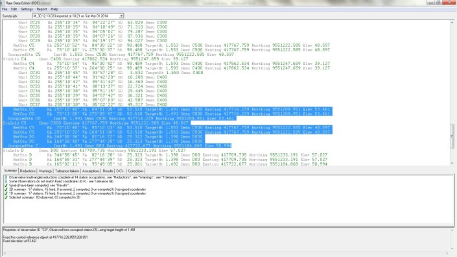Select the 'Shot CC25' observation row
Viewport: 457px width, 257px height.
[x=93, y=23]
